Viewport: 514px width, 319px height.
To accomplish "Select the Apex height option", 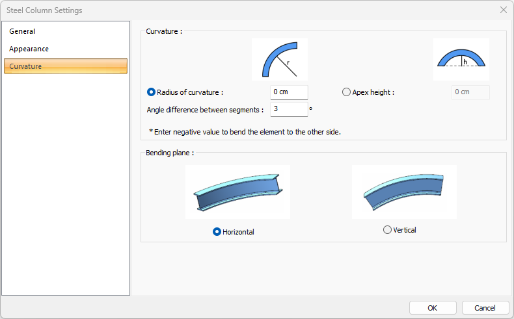I will pos(346,92).
